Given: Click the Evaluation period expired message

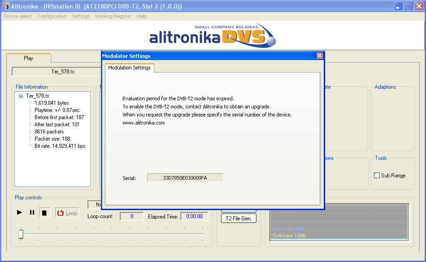Looking at the screenshot, I should click(178, 99).
